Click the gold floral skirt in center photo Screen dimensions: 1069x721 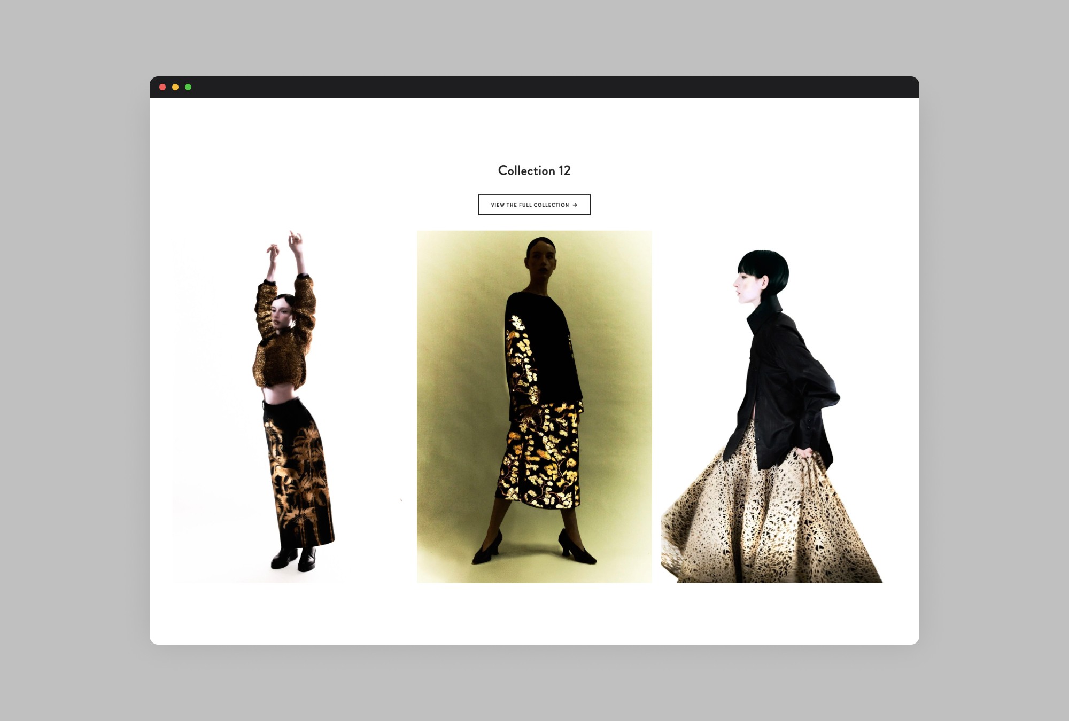[540, 459]
